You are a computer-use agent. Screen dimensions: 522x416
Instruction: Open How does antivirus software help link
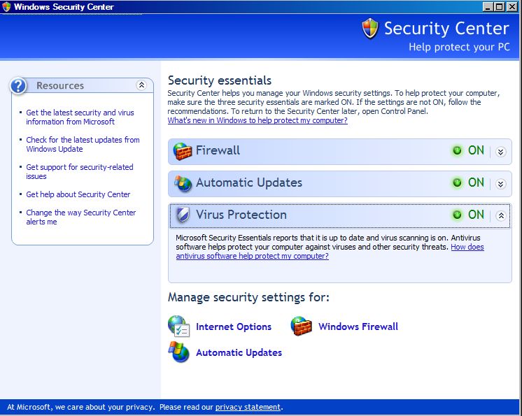pyautogui.click(x=252, y=256)
